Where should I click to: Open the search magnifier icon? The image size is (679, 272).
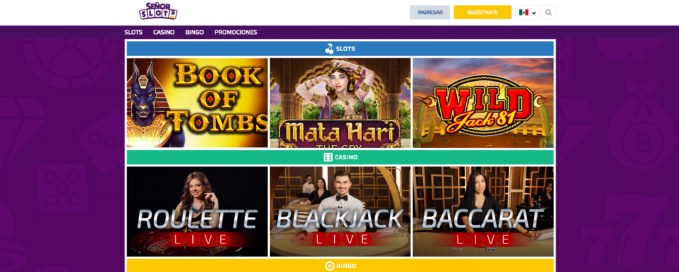coord(548,13)
